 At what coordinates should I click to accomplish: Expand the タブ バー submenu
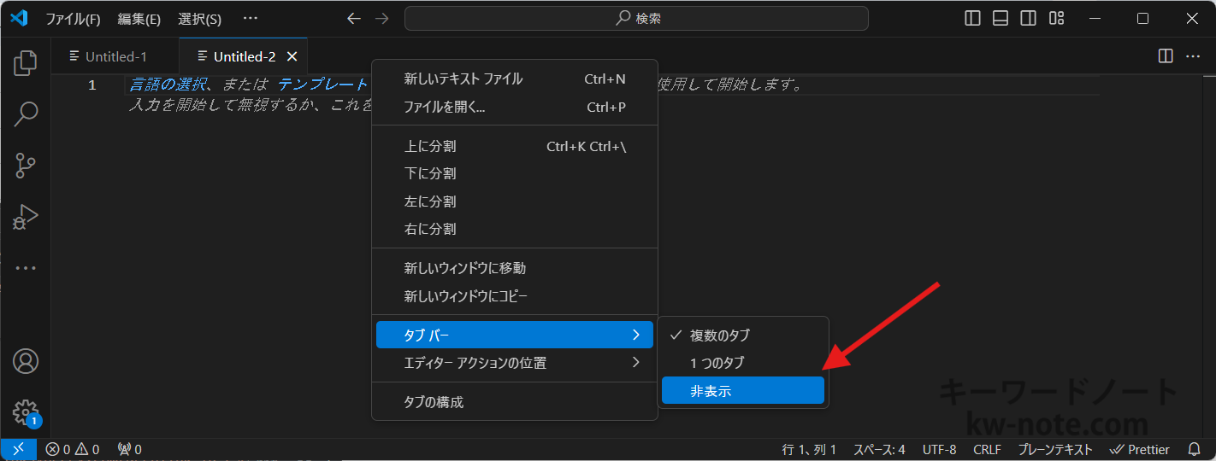click(x=514, y=335)
